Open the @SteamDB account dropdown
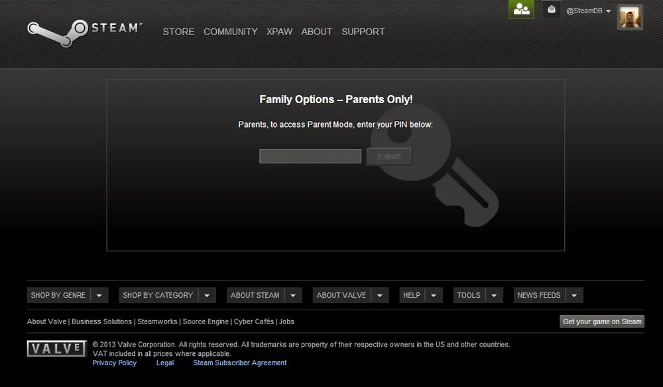This screenshot has width=663, height=387. 589,11
